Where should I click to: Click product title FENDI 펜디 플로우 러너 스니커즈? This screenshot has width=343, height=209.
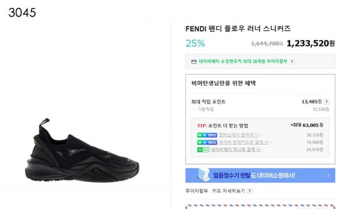(x=238, y=28)
